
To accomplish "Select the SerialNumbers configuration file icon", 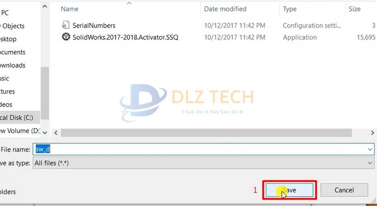I will [x=65, y=25].
